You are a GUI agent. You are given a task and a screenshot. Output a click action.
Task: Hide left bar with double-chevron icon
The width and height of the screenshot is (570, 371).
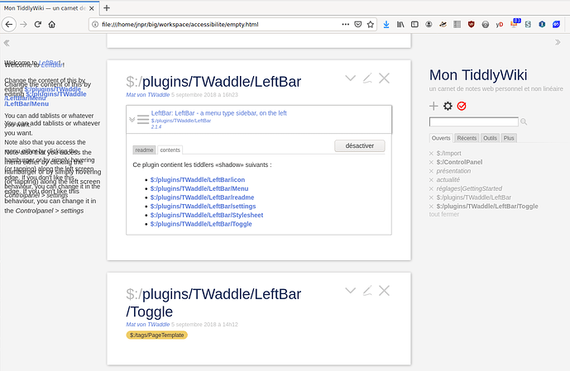[x=7, y=43]
